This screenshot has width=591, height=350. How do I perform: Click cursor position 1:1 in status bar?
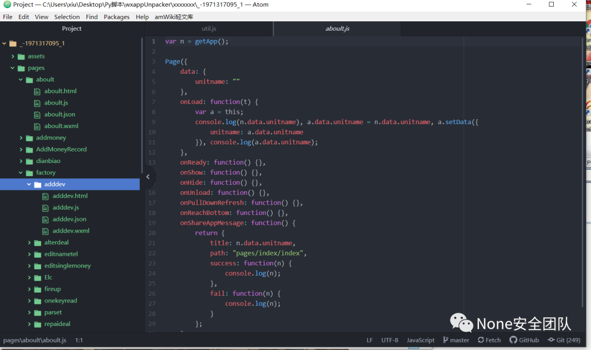point(79,340)
